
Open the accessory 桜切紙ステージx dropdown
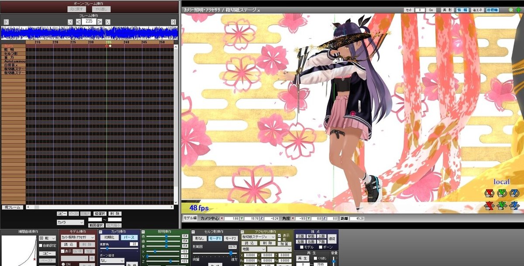(258, 237)
